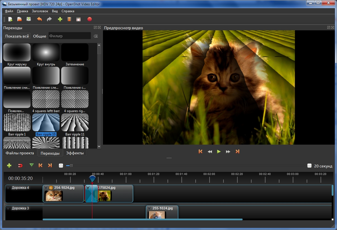Viewport: 337px width, 230px height.
Task: Open the Export Video red record button
Action: pyautogui.click(x=89, y=19)
